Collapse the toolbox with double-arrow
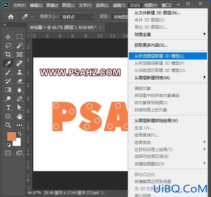This screenshot has height=197, width=211. tap(5, 24)
